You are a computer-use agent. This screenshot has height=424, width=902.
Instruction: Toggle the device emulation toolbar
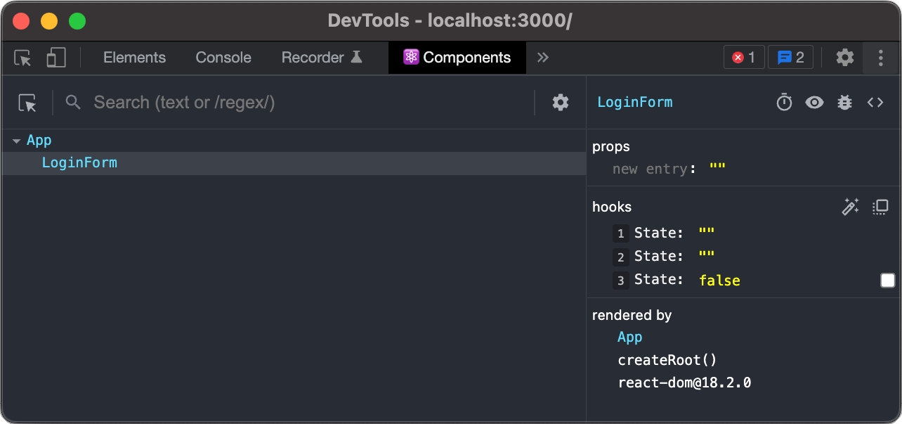coord(56,58)
